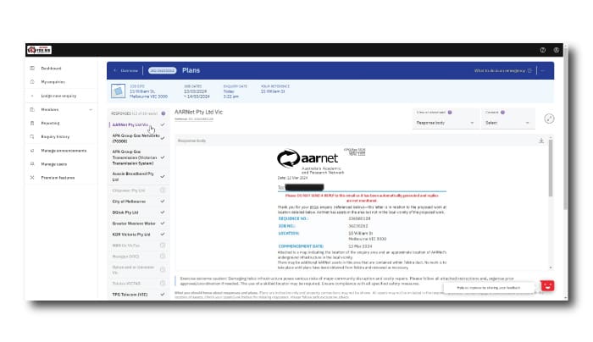Select the City of Melbourne response

tap(130, 201)
